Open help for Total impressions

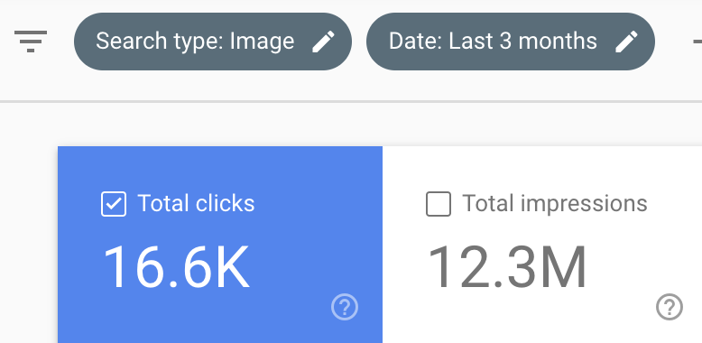(x=670, y=307)
